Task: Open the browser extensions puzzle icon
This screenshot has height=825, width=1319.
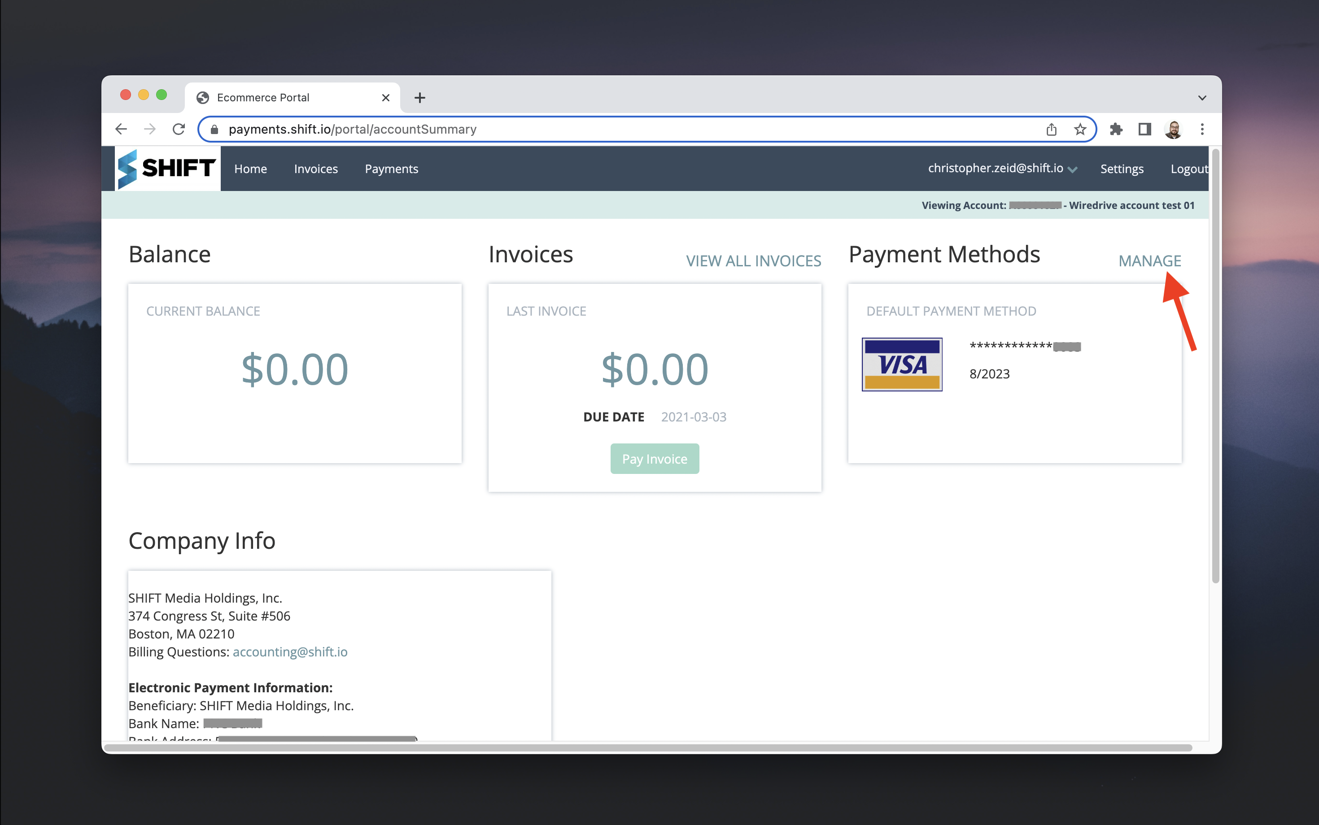Action: click(x=1117, y=129)
